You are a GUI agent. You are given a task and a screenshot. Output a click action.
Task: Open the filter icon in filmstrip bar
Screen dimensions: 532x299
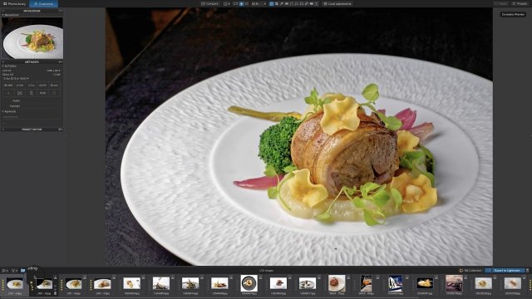coord(14,271)
